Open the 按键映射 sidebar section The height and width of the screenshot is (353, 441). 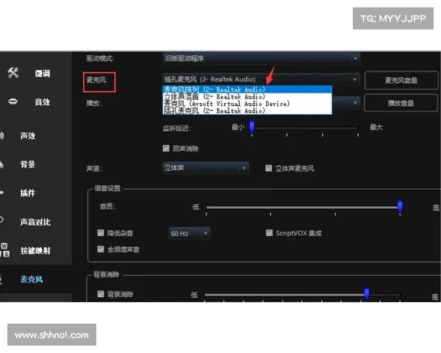click(35, 251)
